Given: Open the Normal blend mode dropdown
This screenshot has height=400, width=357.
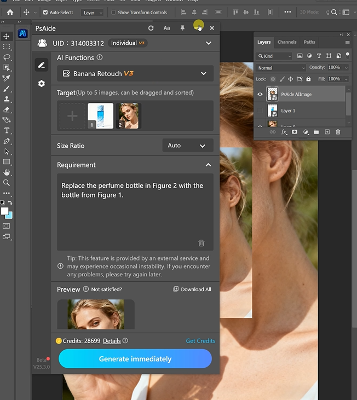Looking at the screenshot, I should click(x=280, y=68).
